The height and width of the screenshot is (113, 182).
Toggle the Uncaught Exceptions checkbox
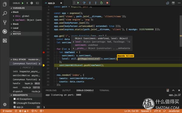[15, 103]
